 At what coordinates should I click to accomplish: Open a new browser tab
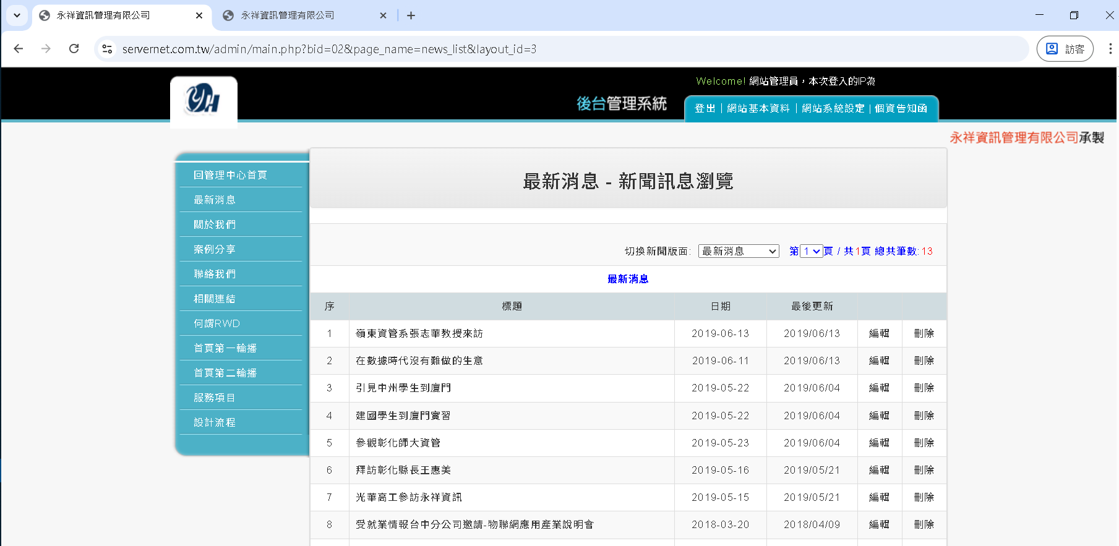[411, 15]
